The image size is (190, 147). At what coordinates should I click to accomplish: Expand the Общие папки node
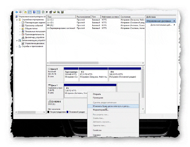20,28
